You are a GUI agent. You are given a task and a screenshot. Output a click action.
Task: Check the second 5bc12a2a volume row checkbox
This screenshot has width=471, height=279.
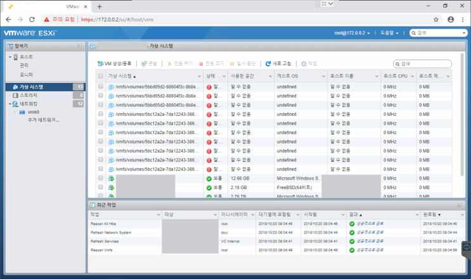pyautogui.click(x=101, y=123)
